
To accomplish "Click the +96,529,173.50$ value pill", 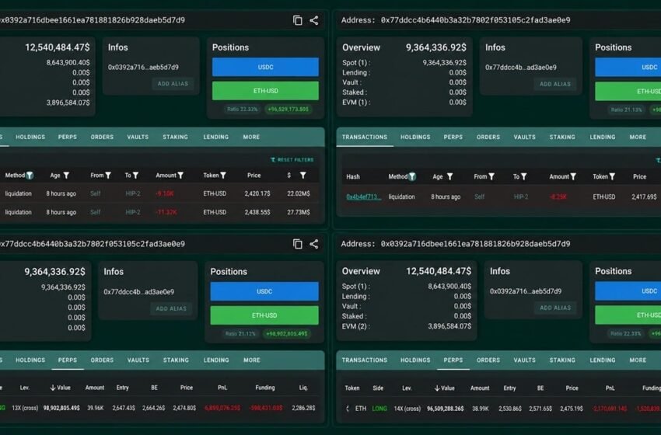I will point(288,109).
